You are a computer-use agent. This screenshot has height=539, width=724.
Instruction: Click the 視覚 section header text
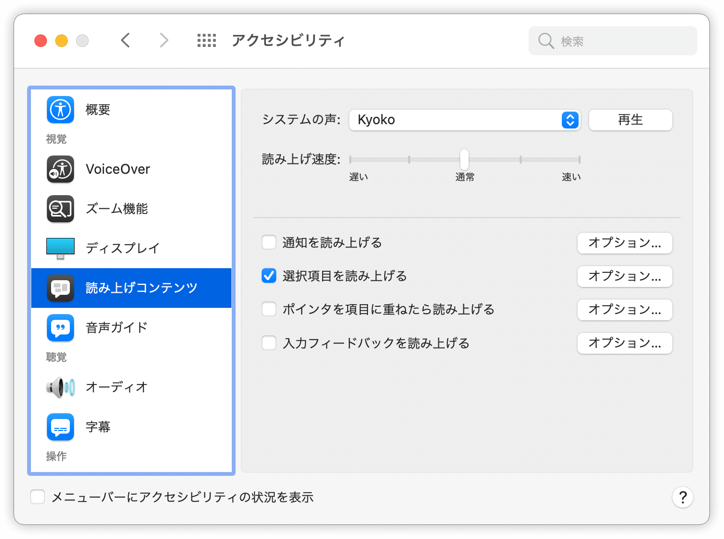(x=56, y=139)
